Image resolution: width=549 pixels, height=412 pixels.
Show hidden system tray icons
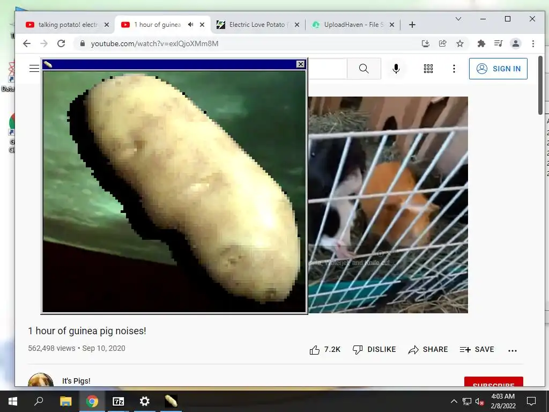click(x=454, y=401)
